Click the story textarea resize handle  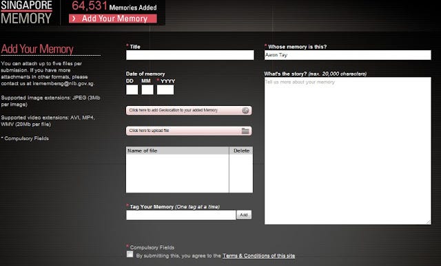[429, 222]
